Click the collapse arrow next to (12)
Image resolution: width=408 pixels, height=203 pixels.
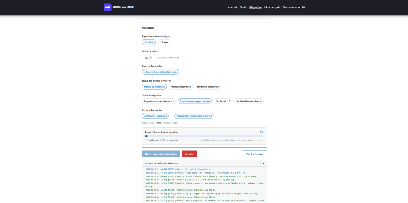click(264, 164)
